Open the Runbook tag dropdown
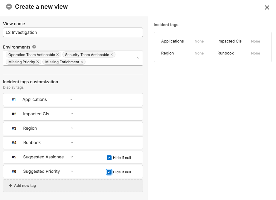This screenshot has height=200, width=276. point(72,143)
